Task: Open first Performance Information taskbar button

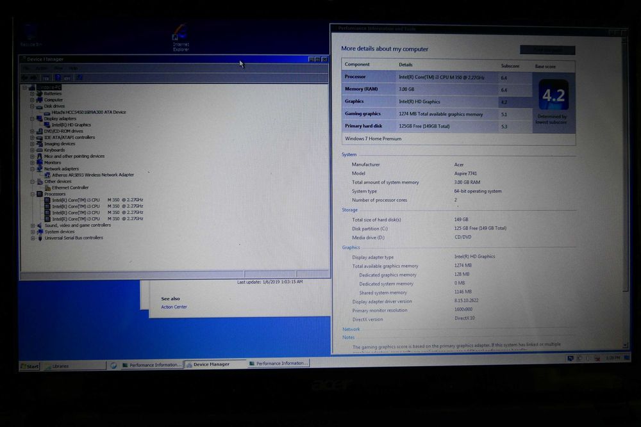Action: [152, 365]
